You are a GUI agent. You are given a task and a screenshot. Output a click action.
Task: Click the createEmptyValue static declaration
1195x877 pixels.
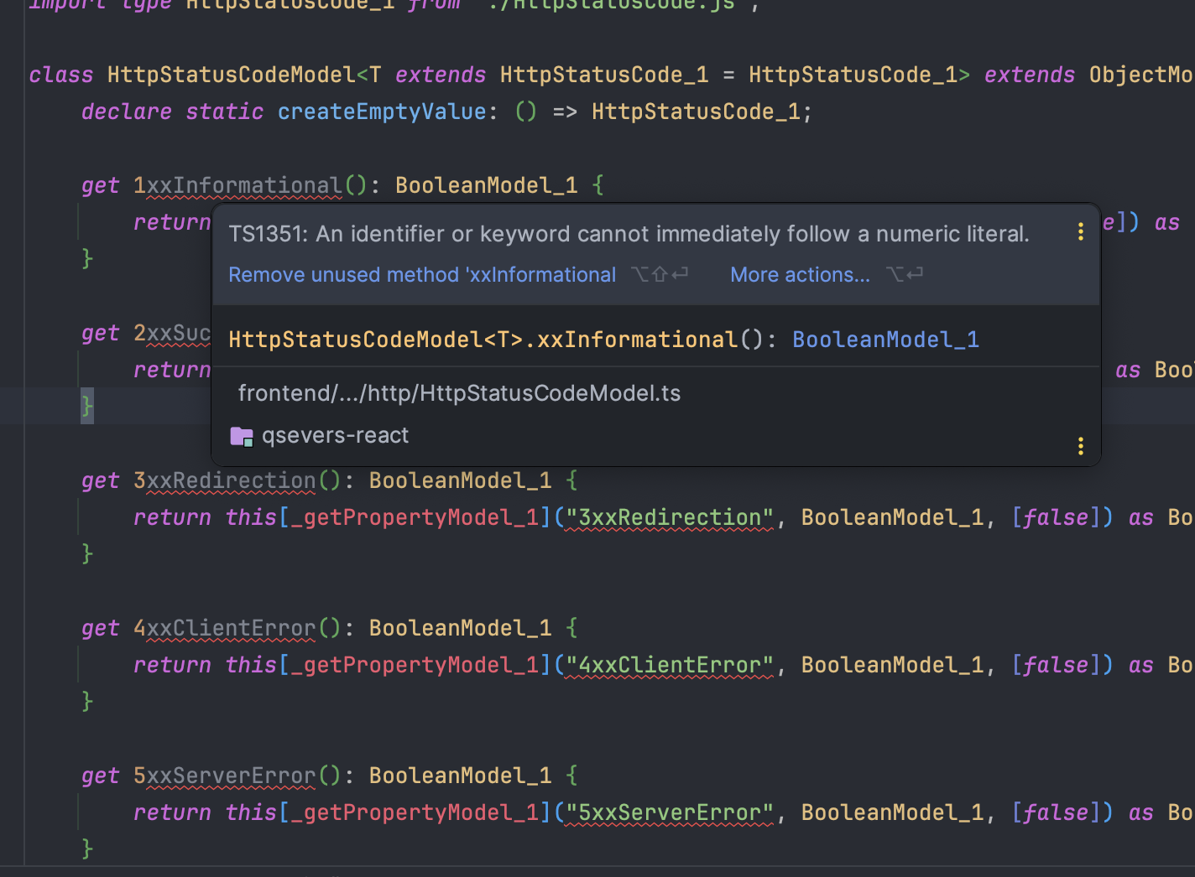click(382, 112)
